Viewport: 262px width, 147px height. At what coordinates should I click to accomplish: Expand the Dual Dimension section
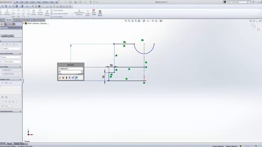(x=20, y=111)
